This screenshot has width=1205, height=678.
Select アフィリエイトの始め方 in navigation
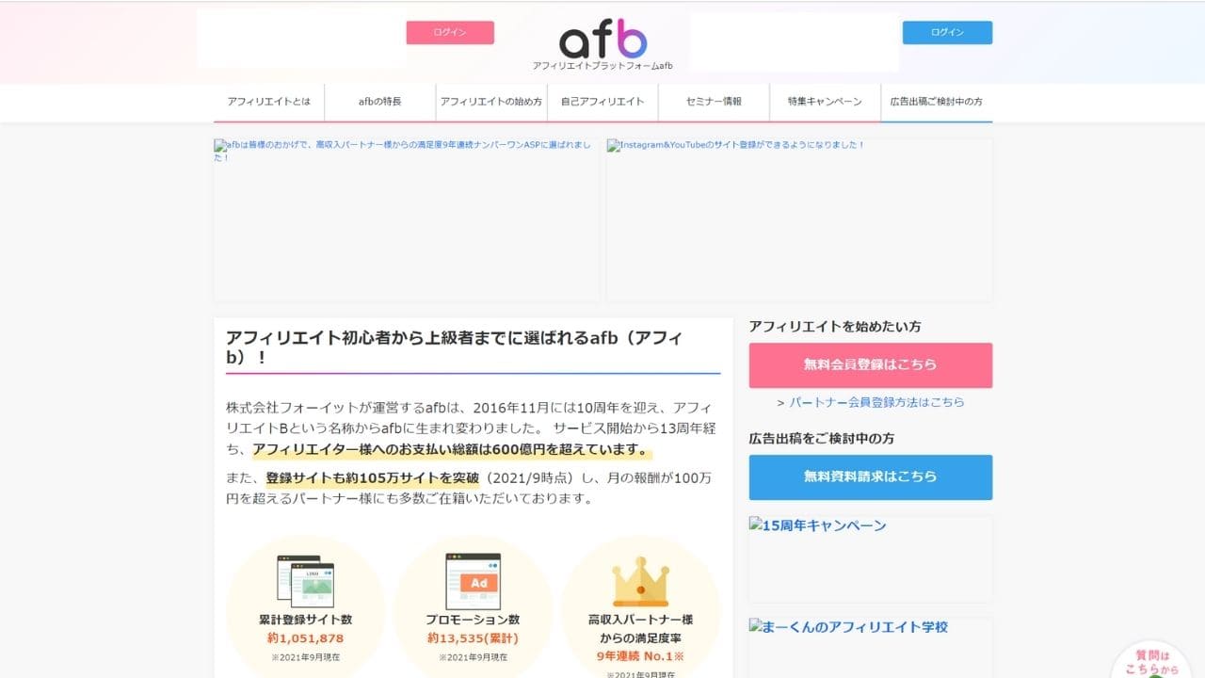(491, 102)
